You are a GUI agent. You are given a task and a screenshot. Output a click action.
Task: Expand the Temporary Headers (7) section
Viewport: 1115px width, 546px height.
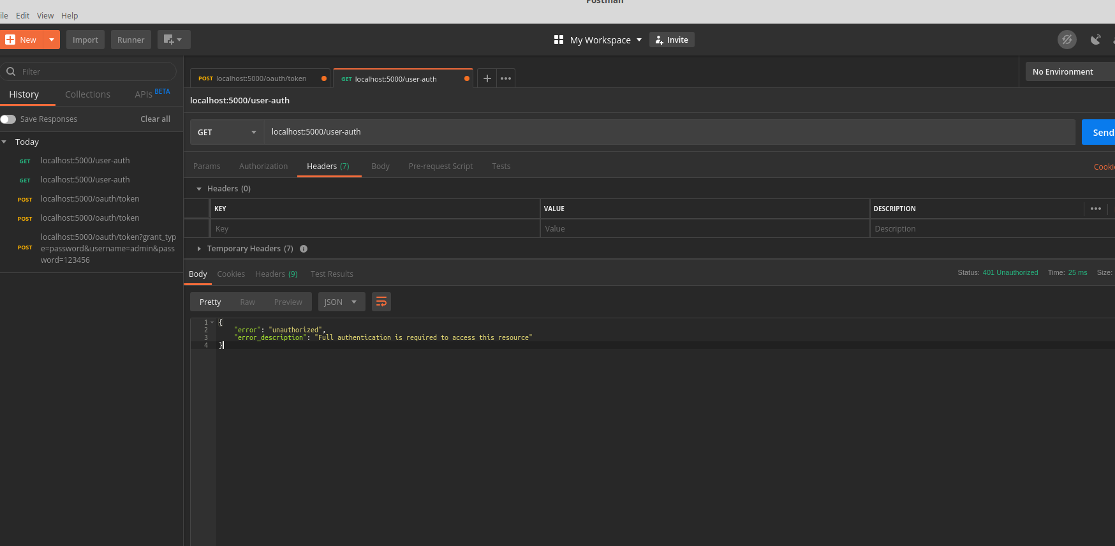199,249
